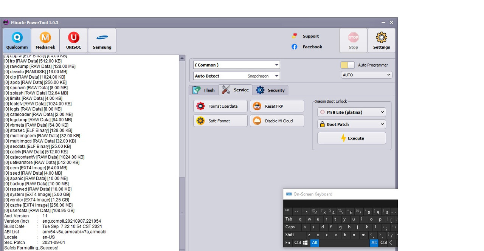Open the Mi 8 Lite (platina) dropdown
Screen dimensions: 484x251
tap(352, 112)
